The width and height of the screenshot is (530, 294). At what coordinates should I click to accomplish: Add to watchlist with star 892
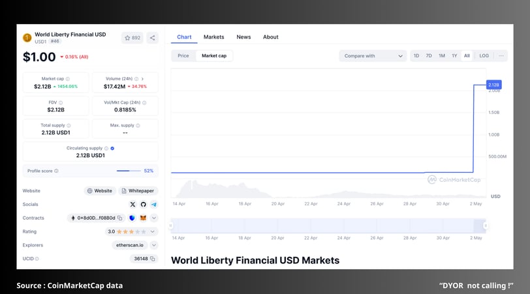click(132, 38)
